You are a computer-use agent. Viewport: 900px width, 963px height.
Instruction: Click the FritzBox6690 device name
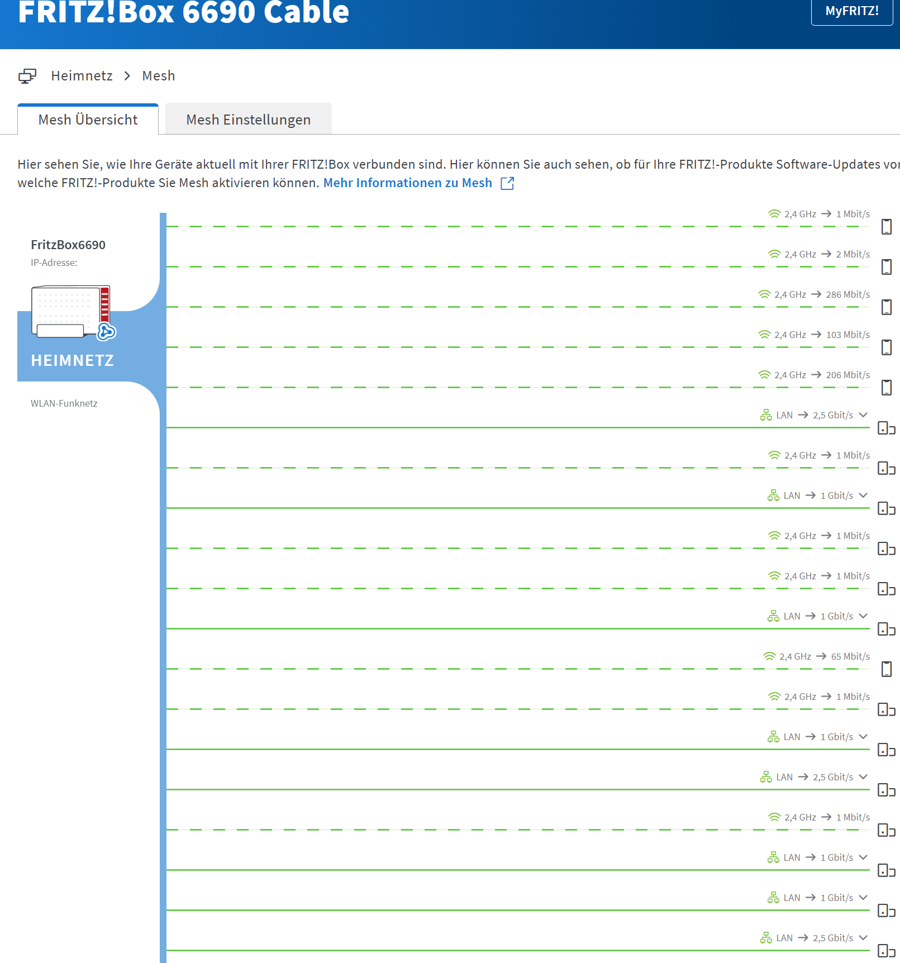[x=68, y=245]
